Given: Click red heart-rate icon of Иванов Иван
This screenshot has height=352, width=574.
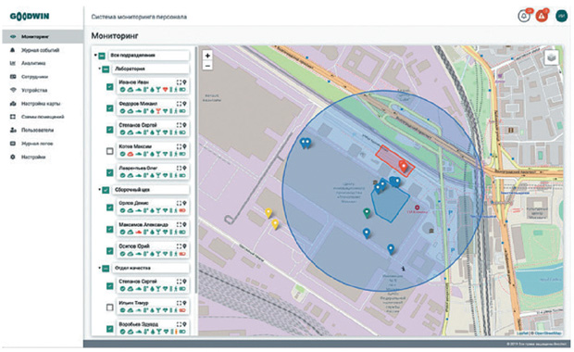Looking at the screenshot, I should click(x=165, y=89).
